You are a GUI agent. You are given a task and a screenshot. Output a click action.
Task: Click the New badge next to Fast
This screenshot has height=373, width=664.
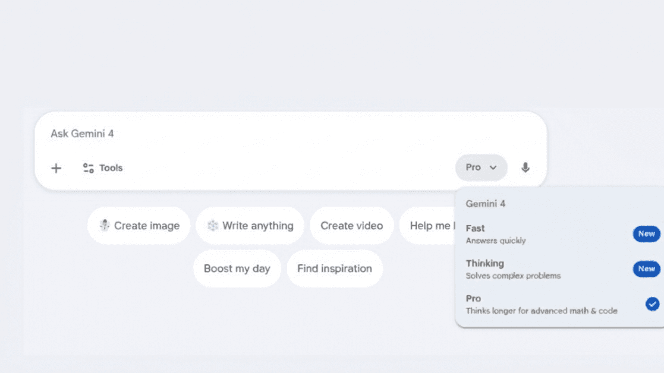[646, 234]
